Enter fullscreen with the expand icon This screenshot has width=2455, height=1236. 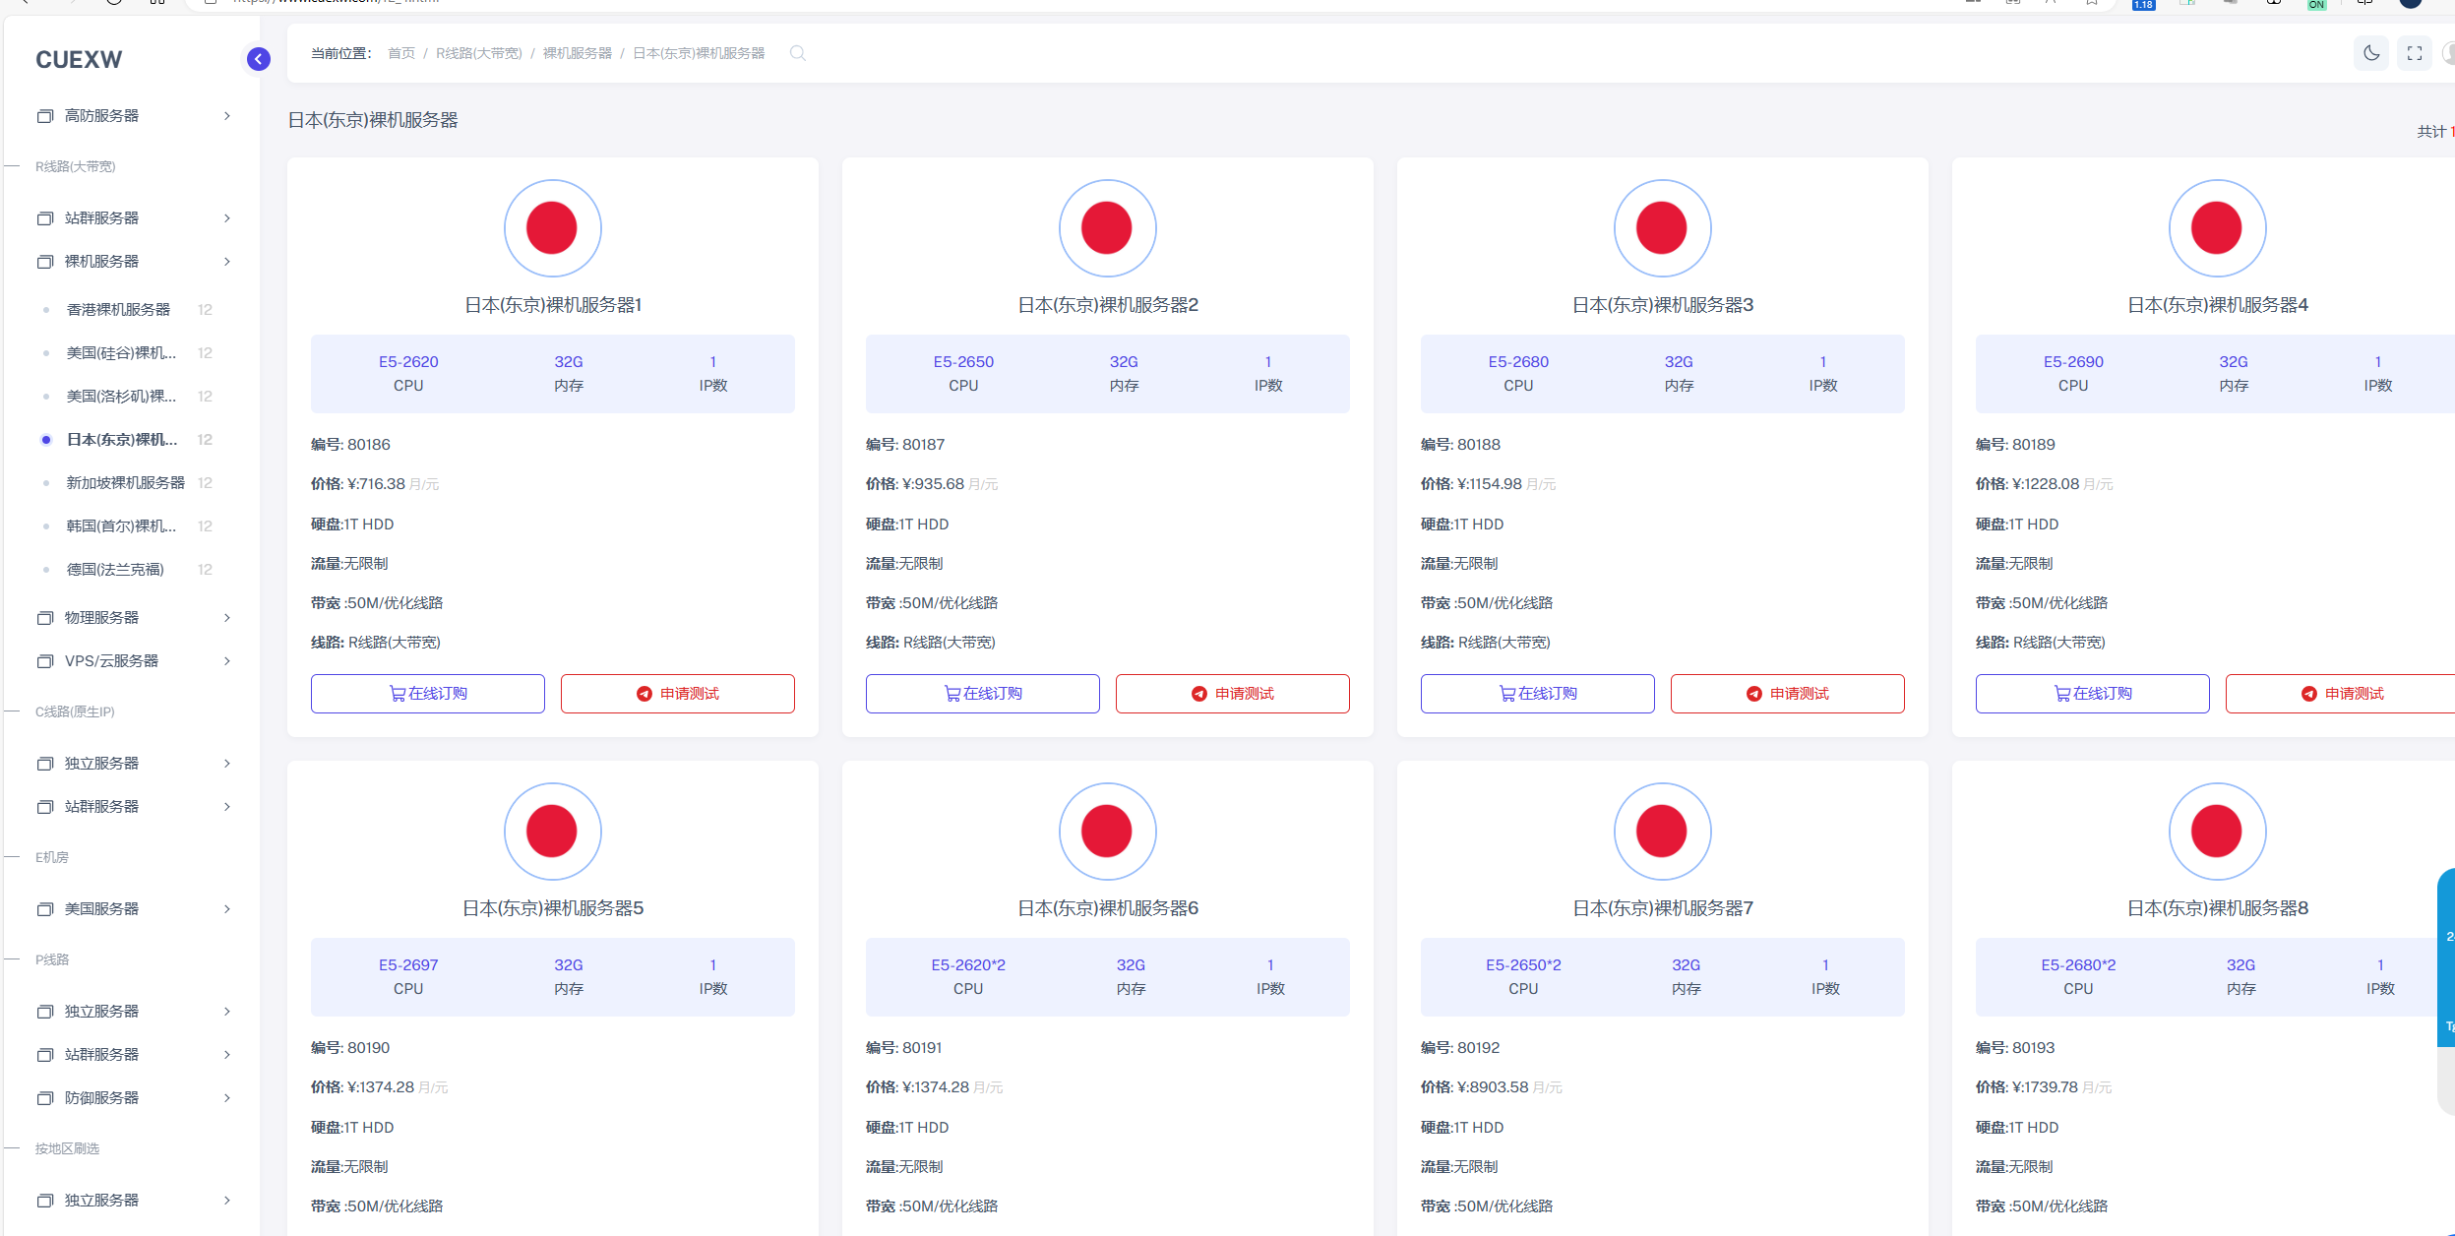2415,53
